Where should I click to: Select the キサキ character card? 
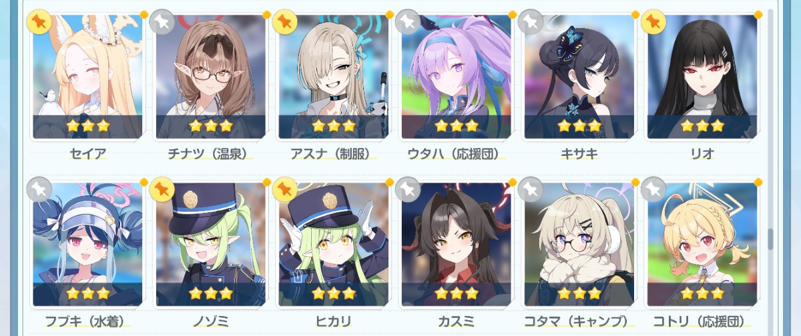tap(579, 77)
